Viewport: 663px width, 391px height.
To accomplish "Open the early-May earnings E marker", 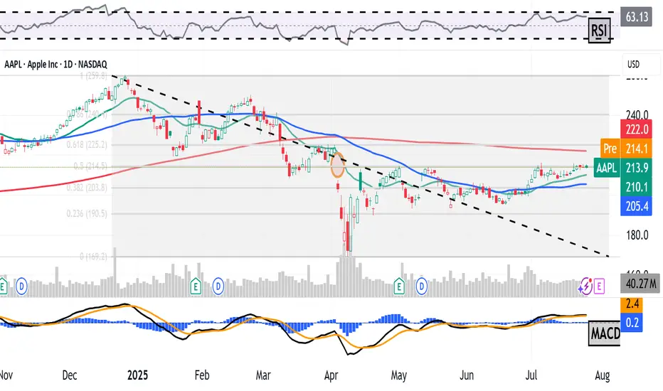I will pyautogui.click(x=399, y=286).
